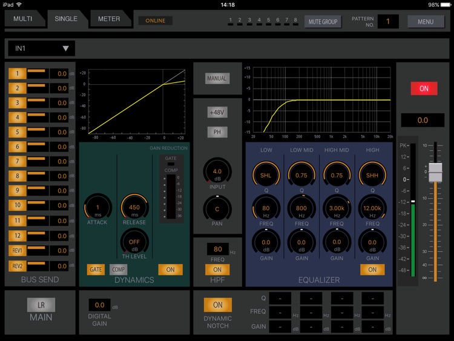Viewport: 454px width, 341px height.
Task: Switch to the METER tab
Action: pyautogui.click(x=109, y=19)
